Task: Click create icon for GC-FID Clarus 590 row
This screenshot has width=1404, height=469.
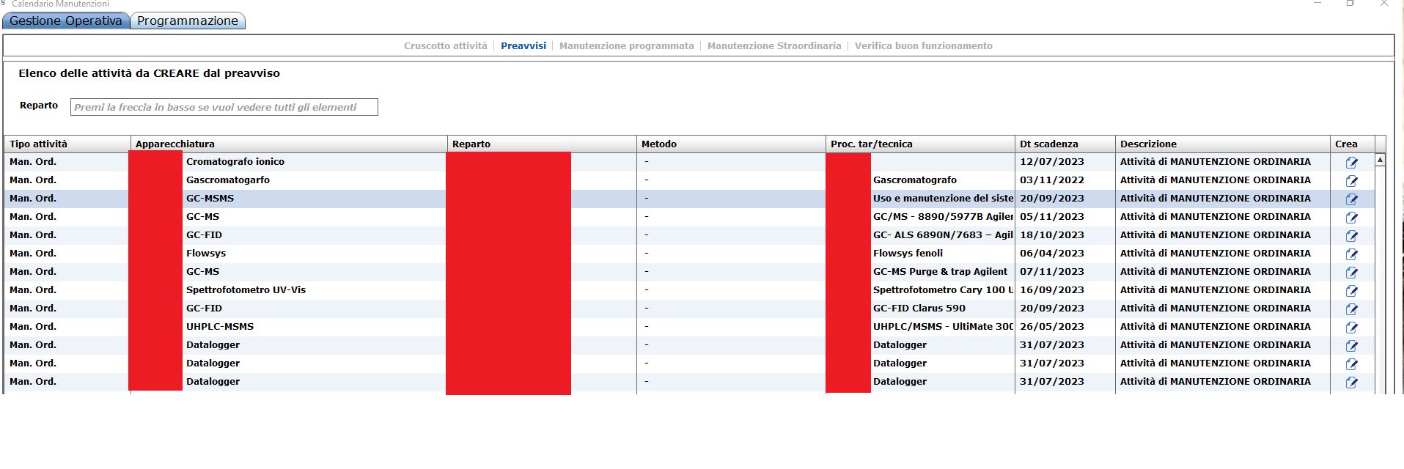Action: coord(1351,309)
